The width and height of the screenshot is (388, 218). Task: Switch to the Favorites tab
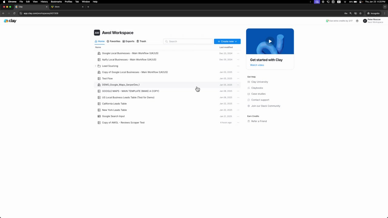[113, 41]
